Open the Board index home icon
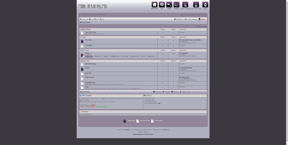 (154, 5)
